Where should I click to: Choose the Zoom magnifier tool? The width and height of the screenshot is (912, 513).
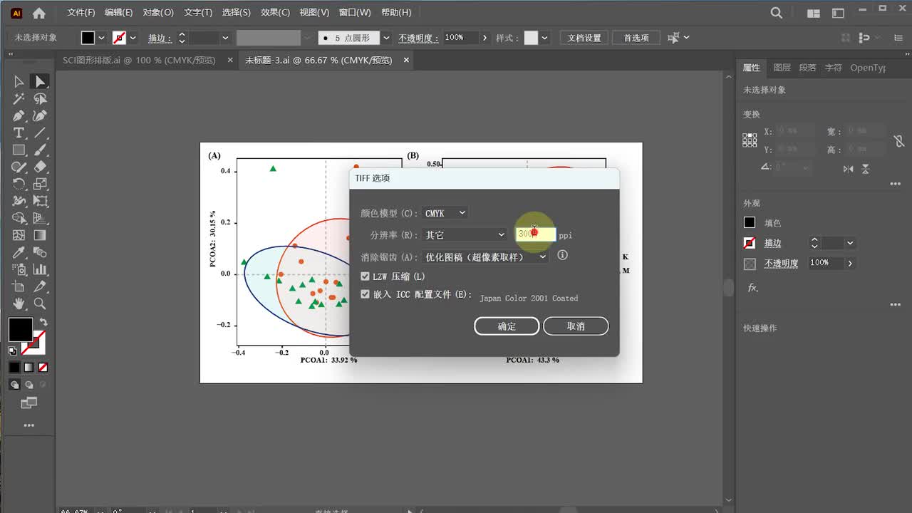point(40,304)
